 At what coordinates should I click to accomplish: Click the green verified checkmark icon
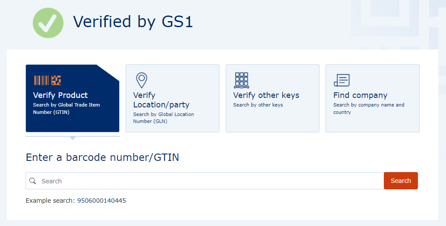point(48,23)
